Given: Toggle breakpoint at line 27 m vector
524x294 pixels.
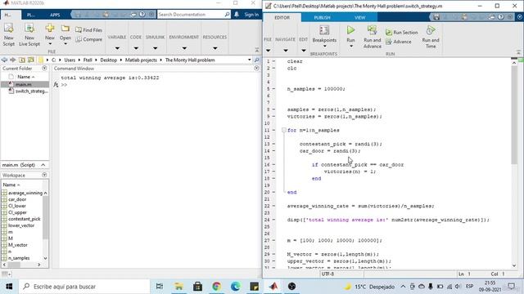Looking at the screenshot, I should (x=273, y=241).
